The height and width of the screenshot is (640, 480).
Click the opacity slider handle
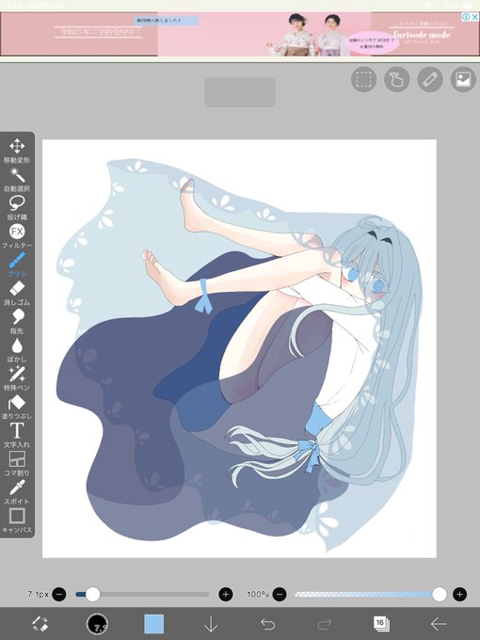pyautogui.click(x=440, y=594)
